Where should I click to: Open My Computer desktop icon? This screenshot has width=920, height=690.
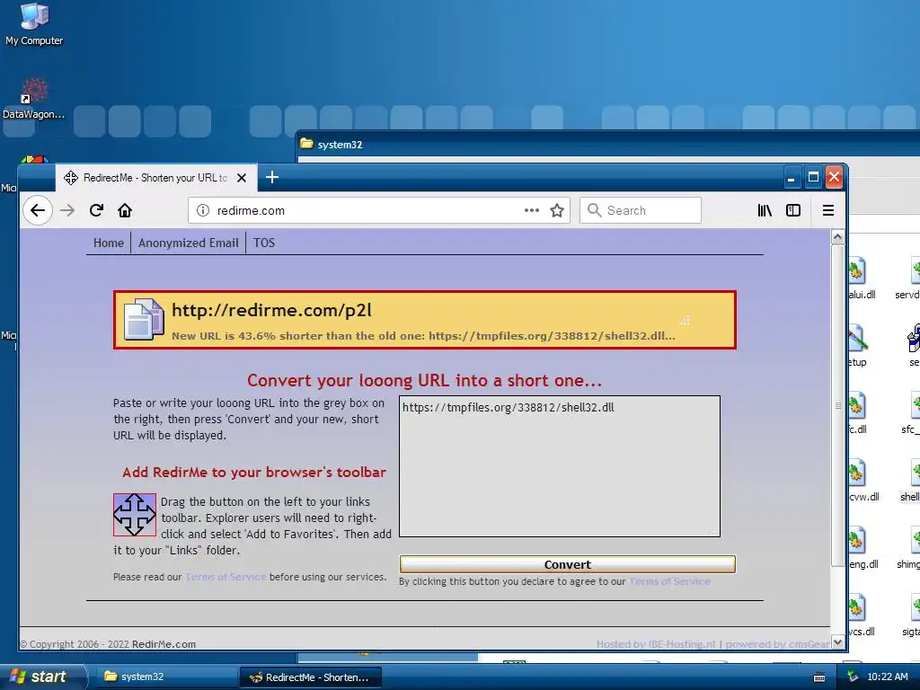pos(34,23)
